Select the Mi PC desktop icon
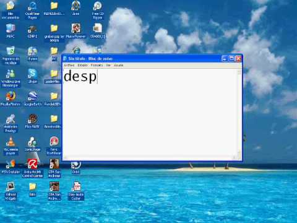This screenshot has width=297, height=223. (11, 31)
